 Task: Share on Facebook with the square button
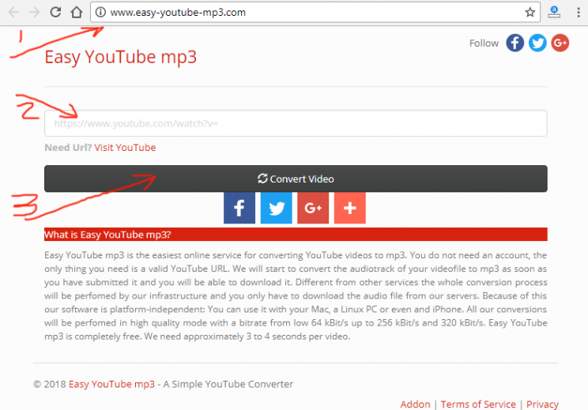[x=239, y=208]
